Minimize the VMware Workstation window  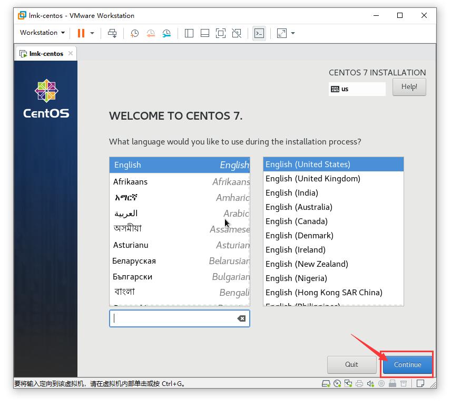click(x=376, y=15)
